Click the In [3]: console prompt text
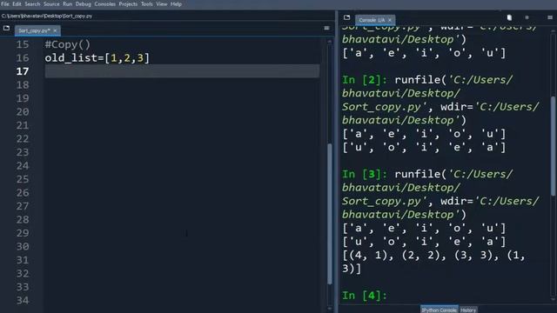 (365, 174)
